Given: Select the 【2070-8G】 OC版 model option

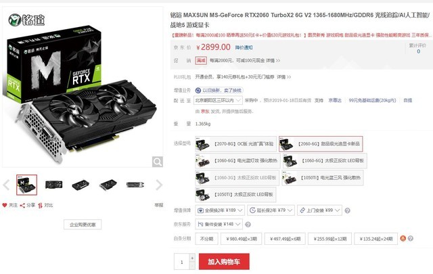Looking at the screenshot, I should [x=236, y=144].
